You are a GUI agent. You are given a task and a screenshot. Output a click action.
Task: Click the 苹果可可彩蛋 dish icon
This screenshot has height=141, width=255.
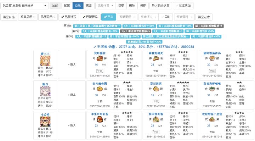pos(100,119)
